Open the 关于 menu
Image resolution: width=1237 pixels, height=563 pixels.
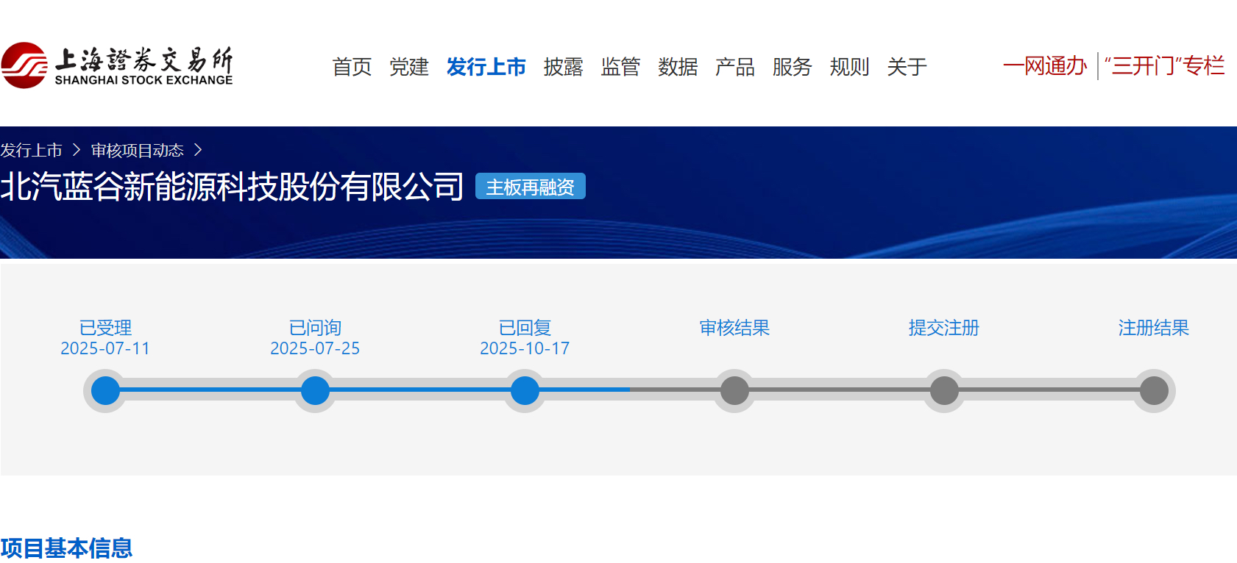click(x=907, y=67)
